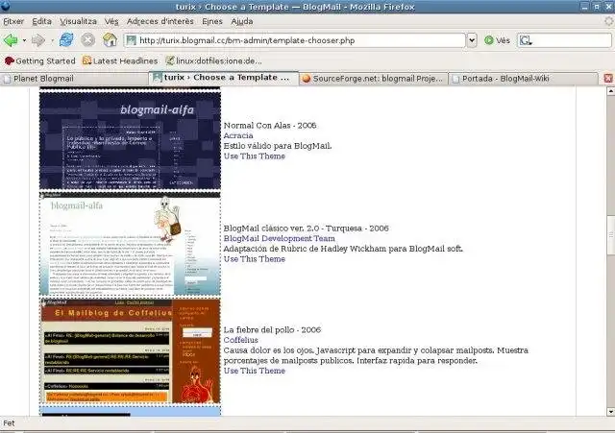This screenshot has height=433, width=615.
Task: Click the scrollbar down arrow
Action: pos(610,412)
